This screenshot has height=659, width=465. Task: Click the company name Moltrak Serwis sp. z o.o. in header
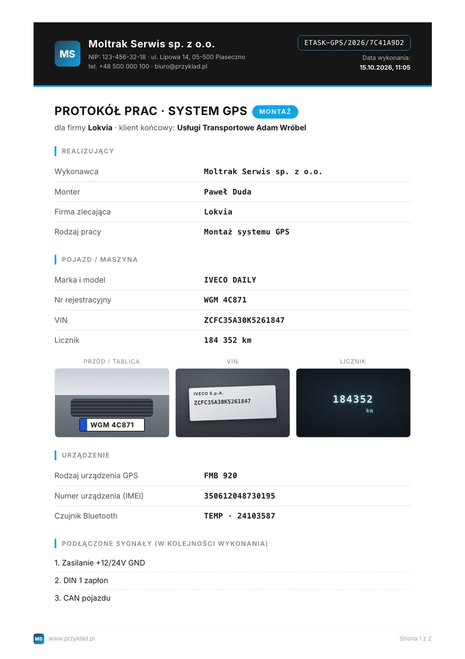tap(151, 44)
